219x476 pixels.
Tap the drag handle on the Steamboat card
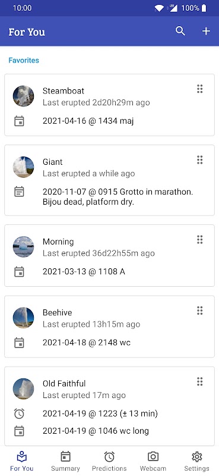pyautogui.click(x=199, y=89)
